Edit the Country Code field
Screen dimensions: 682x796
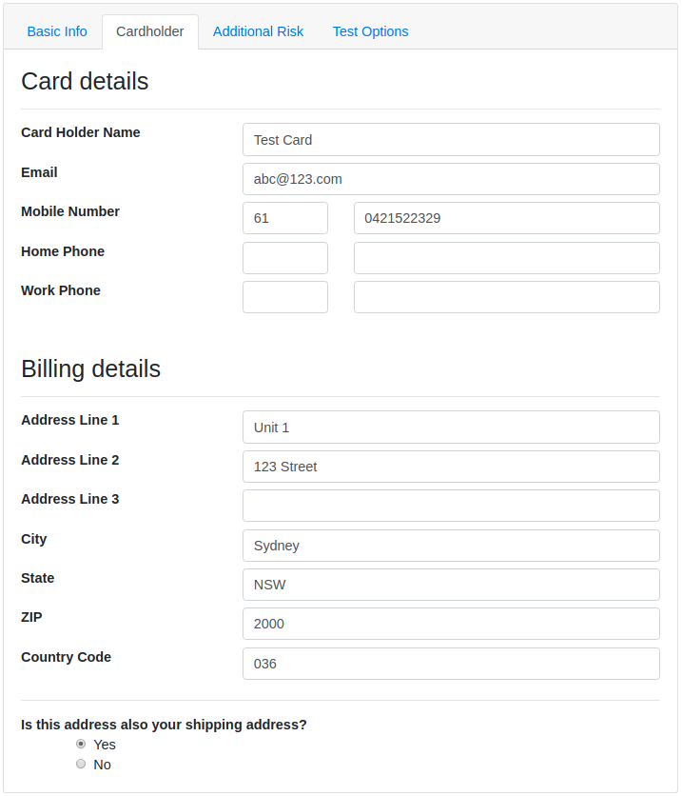click(x=451, y=664)
